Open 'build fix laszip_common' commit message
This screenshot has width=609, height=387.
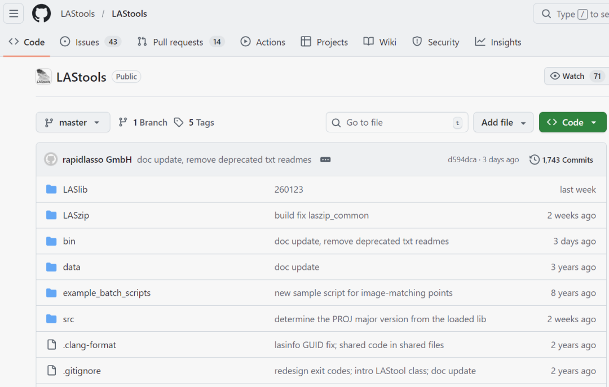tap(321, 215)
